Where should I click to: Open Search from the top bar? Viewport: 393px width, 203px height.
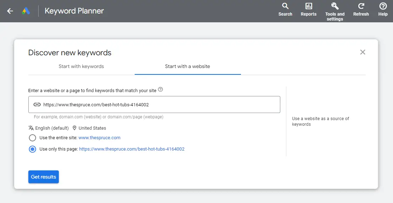click(285, 10)
